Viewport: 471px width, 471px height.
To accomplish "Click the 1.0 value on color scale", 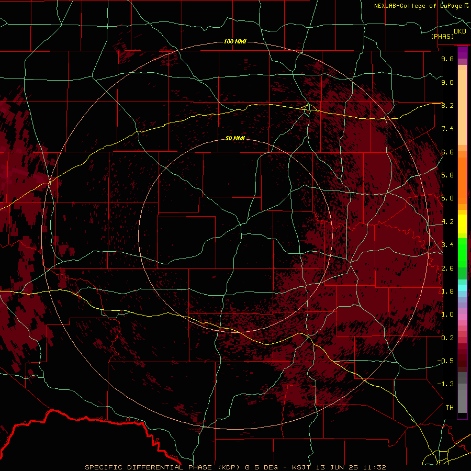I will pyautogui.click(x=447, y=315).
